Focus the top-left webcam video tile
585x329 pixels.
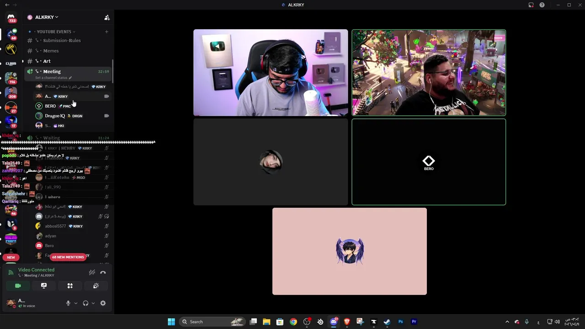click(271, 73)
